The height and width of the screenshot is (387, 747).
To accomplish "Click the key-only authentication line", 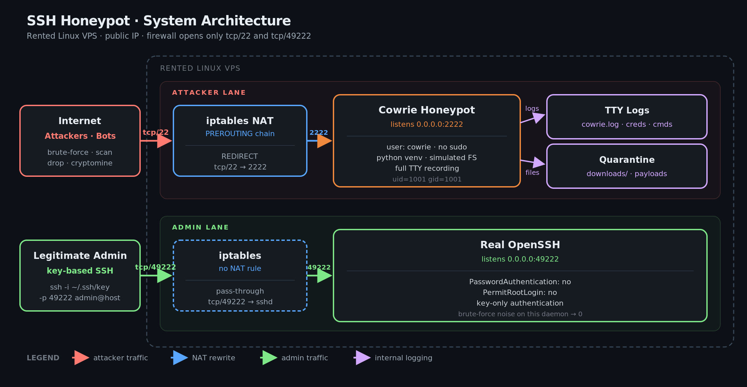I will (x=520, y=303).
